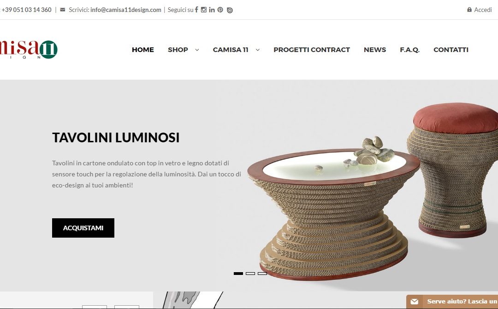Image resolution: width=498 pixels, height=309 pixels.
Task: Click the Camisa 11 Design logo
Action: tap(29, 49)
